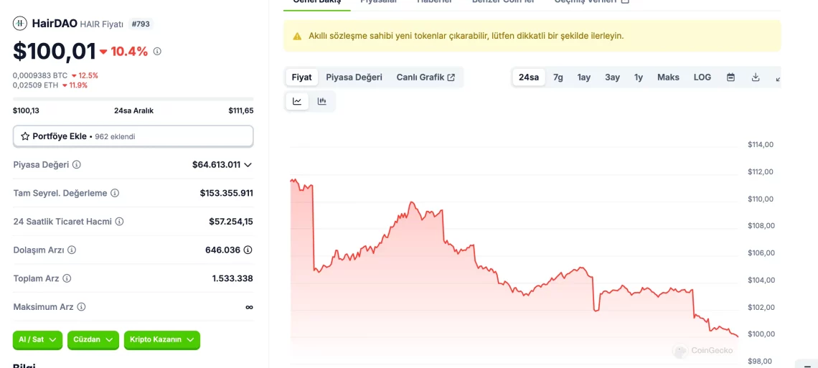The image size is (818, 368).
Task: Open the Kripto Kazanın dropdown
Action: click(161, 340)
